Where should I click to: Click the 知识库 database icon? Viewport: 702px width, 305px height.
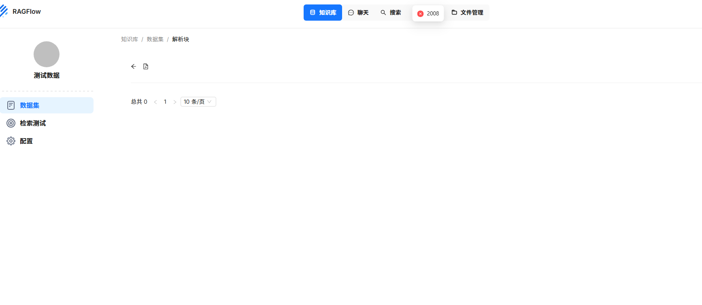pyautogui.click(x=313, y=13)
